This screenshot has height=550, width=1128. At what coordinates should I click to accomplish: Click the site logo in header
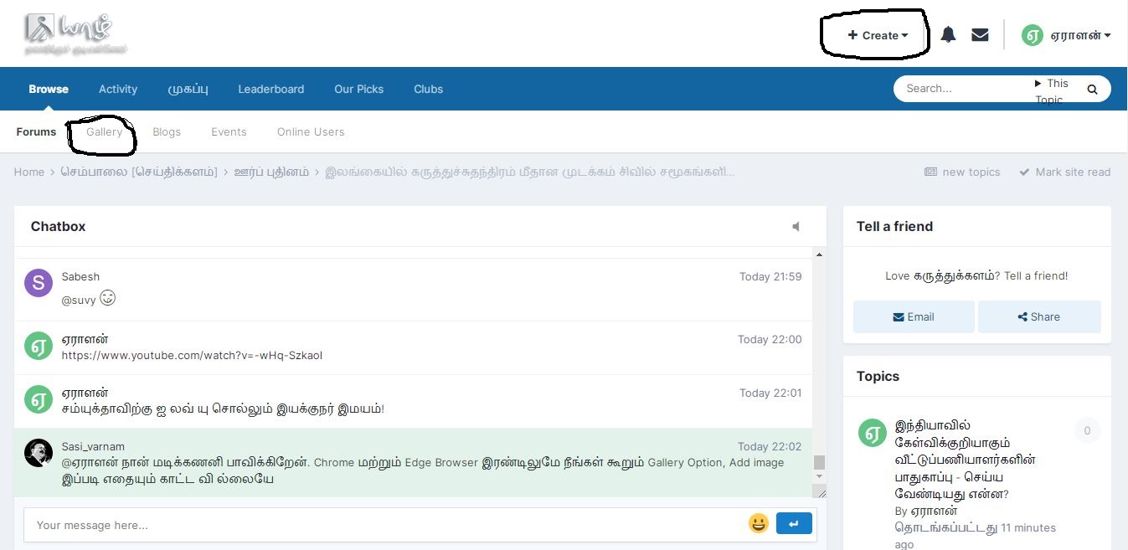[75, 33]
